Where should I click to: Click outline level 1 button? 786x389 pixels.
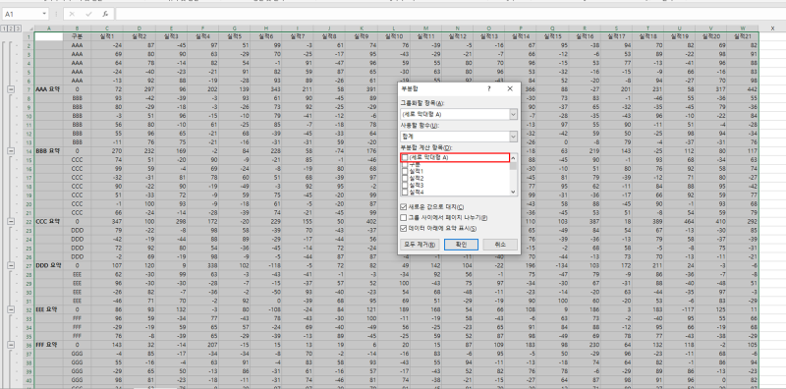tap(4, 28)
